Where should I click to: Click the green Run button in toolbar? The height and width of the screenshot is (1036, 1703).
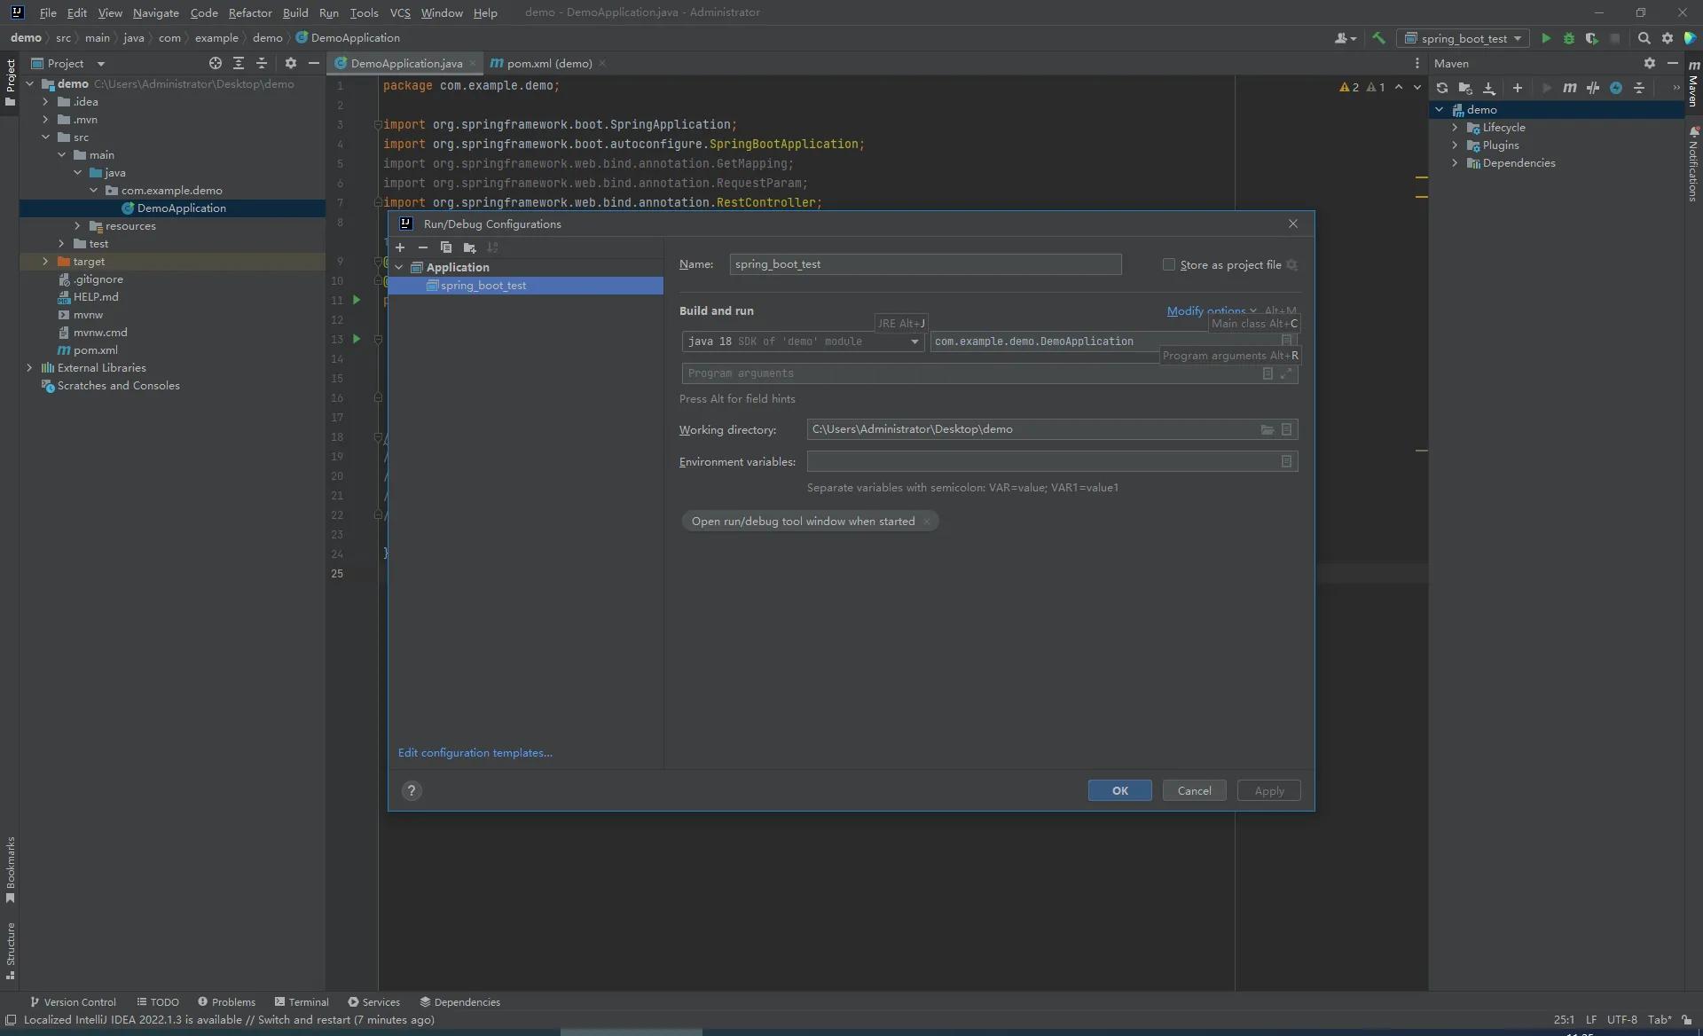1546,38
